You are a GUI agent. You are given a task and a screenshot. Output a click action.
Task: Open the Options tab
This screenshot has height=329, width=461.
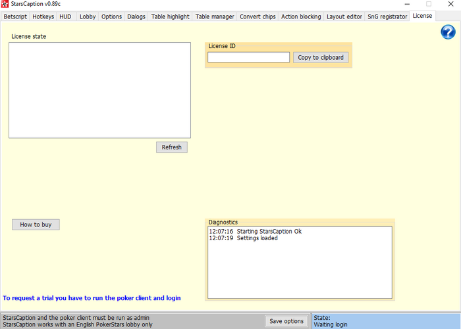point(111,16)
